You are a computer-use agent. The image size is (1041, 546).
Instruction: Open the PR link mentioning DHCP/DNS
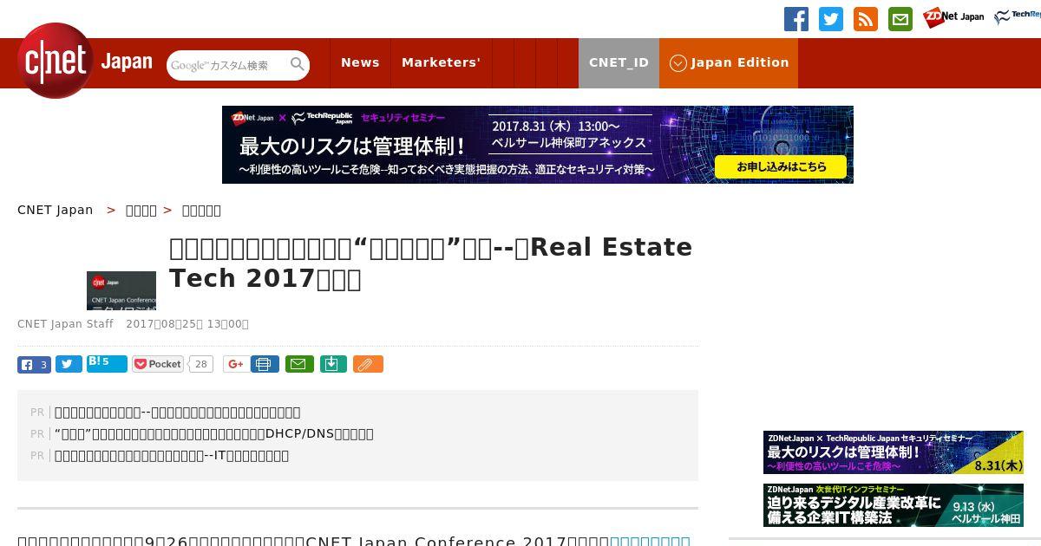tap(213, 434)
